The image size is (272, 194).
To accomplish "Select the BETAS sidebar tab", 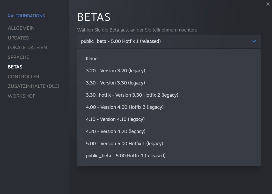I will [15, 67].
